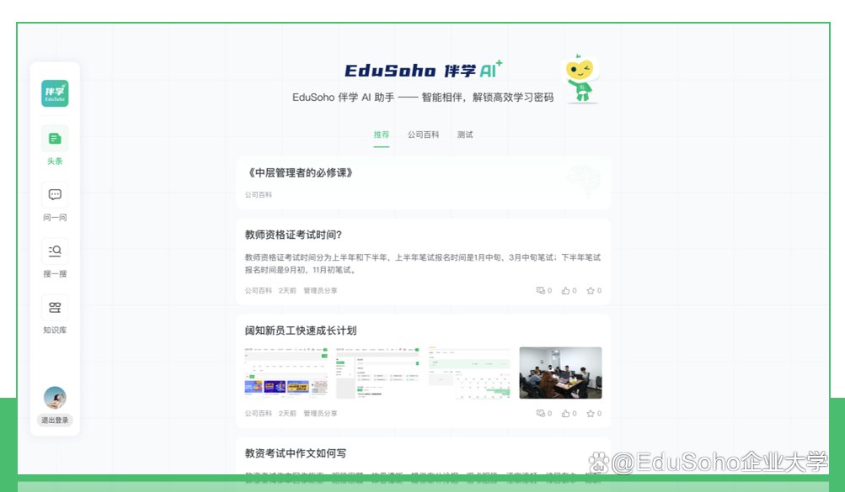The image size is (845, 492).
Task: Open the 《中层管理者的必修课》 article
Action: [x=299, y=172]
